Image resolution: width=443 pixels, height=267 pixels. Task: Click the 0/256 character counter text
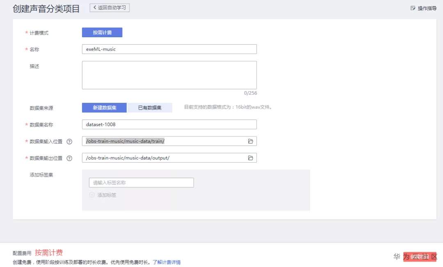250,93
